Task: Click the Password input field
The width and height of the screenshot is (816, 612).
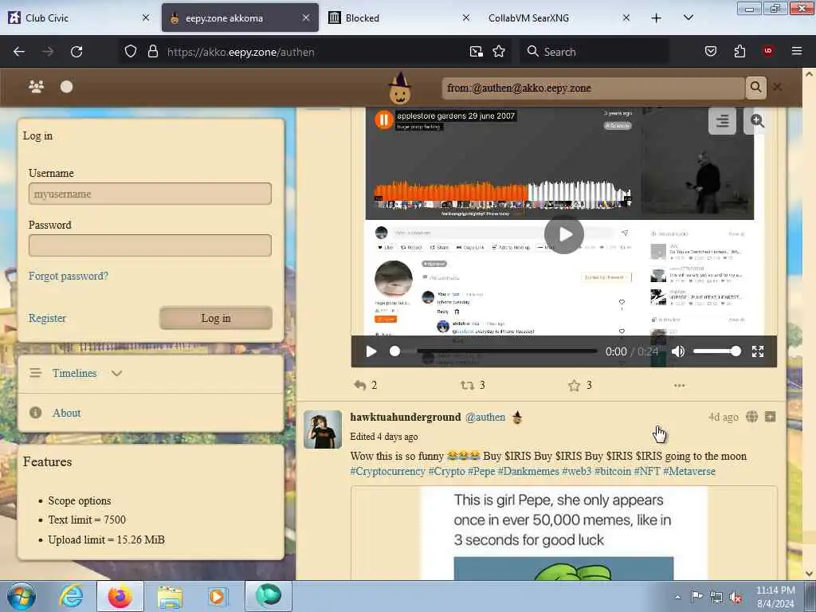Action: coord(150,245)
